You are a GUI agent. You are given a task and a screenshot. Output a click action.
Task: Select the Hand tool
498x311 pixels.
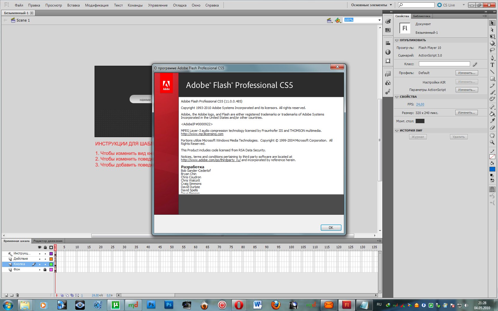[492, 135]
